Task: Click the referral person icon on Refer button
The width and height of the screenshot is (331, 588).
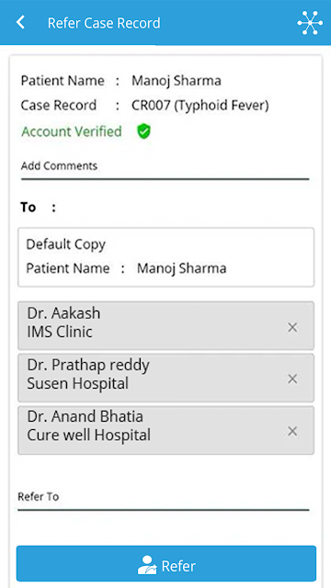Action: (147, 565)
